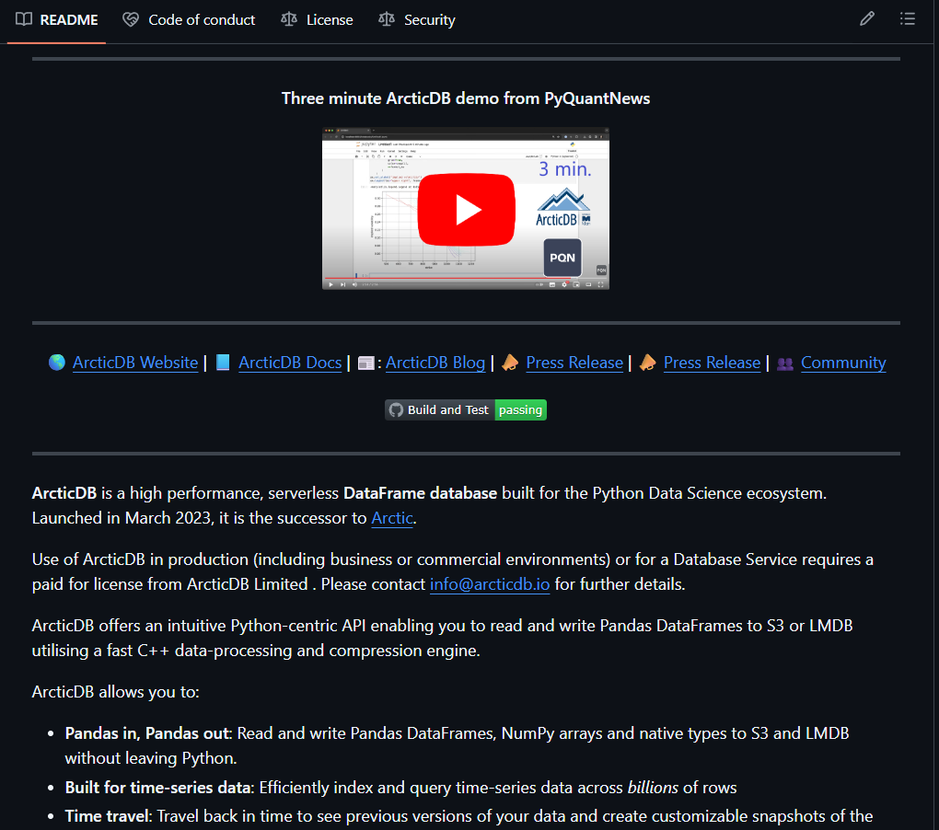Open the License tab
Image resolution: width=939 pixels, height=830 pixels.
pyautogui.click(x=318, y=19)
